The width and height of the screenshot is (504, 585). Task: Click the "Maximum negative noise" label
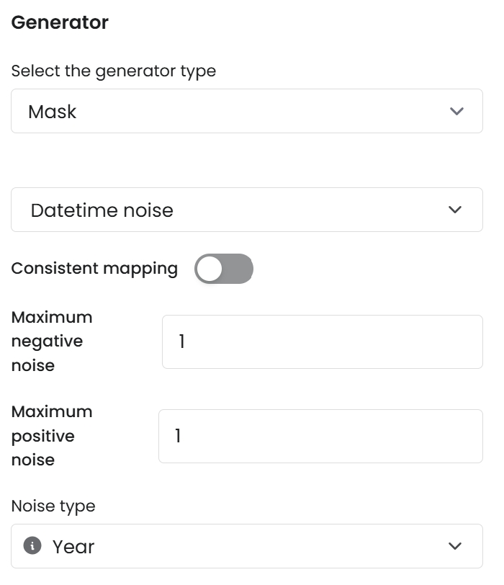pos(52,341)
